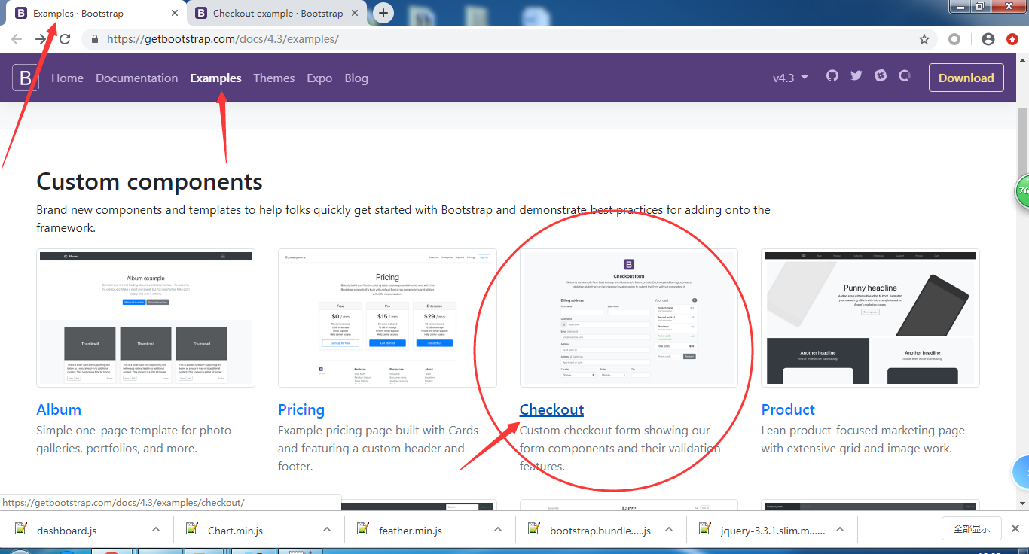
Task: Click the jquery-3.3.1.slim file icon
Action: [x=705, y=529]
